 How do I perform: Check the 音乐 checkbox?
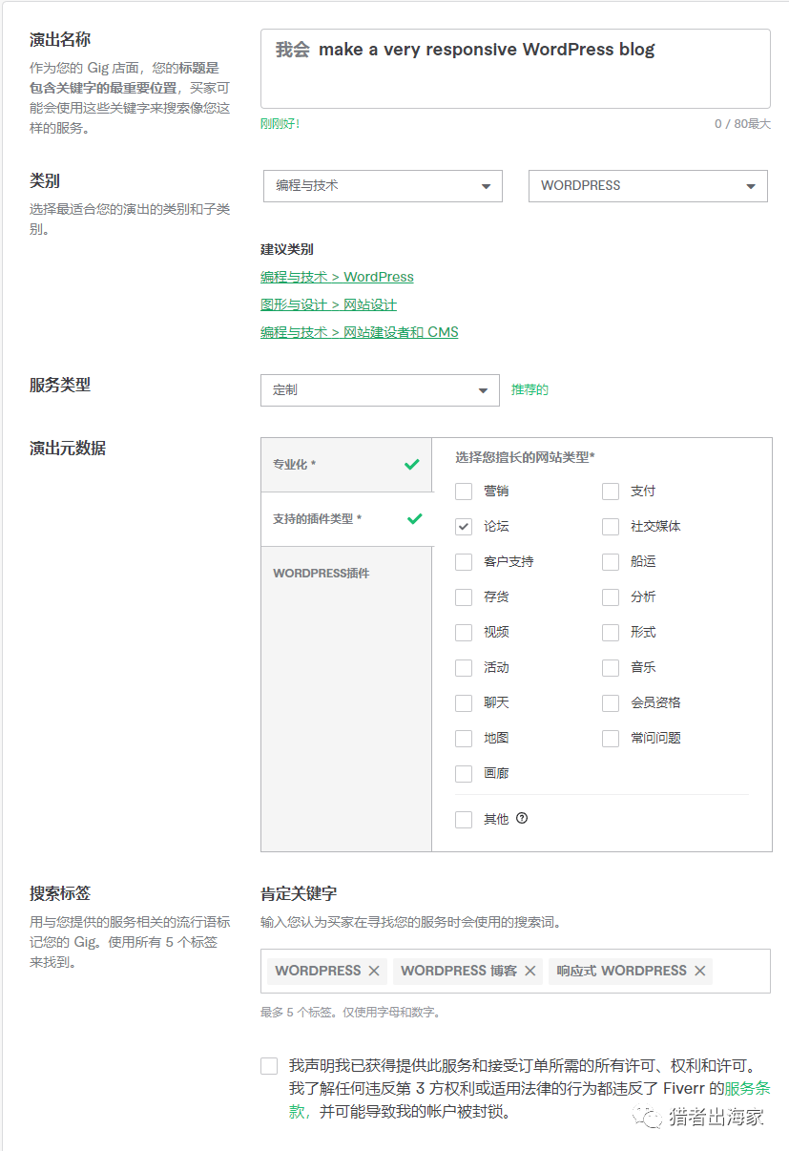pos(611,668)
